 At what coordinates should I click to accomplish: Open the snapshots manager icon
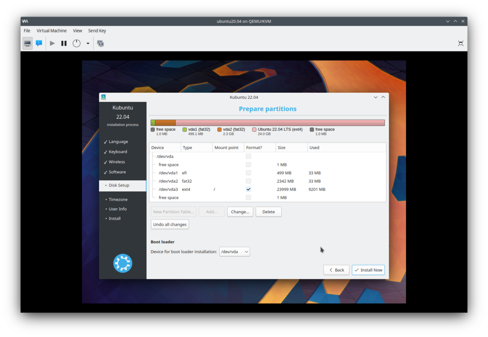click(100, 43)
